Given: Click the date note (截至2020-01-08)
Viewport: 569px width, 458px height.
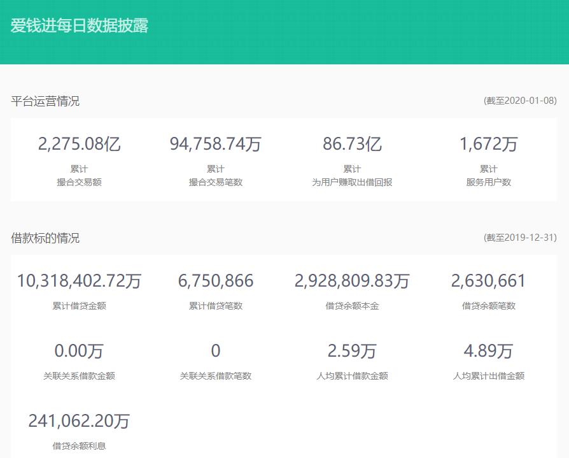Looking at the screenshot, I should (520, 101).
